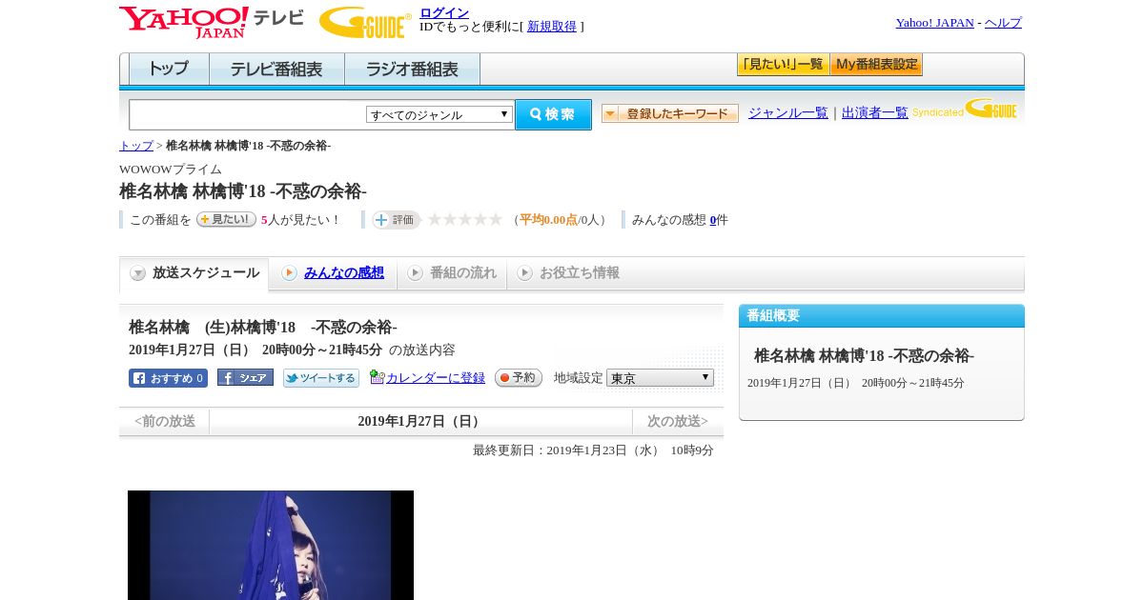Image resolution: width=1144 pixels, height=600 pixels.
Task: Open the 地域設定 東京 dropdown
Action: 660,378
